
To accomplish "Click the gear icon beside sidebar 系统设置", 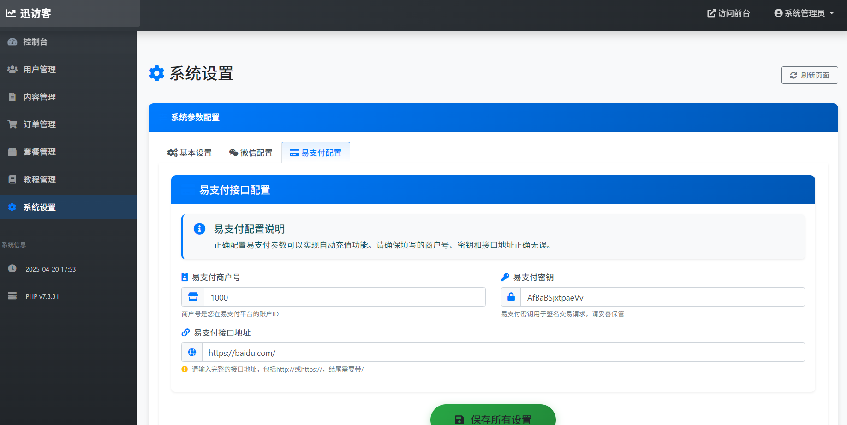I will click(12, 207).
